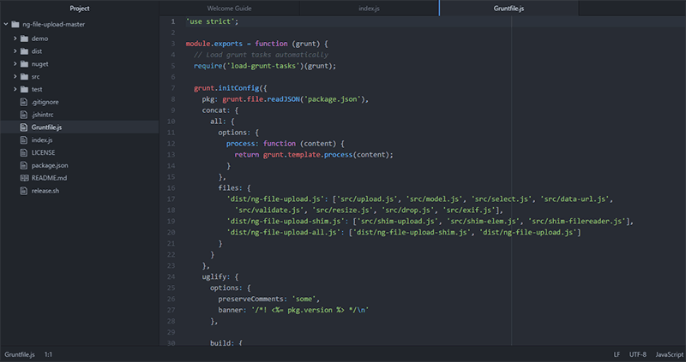
Task: Collapse the ng-file-upload-master root chevron
Action: click(x=6, y=25)
